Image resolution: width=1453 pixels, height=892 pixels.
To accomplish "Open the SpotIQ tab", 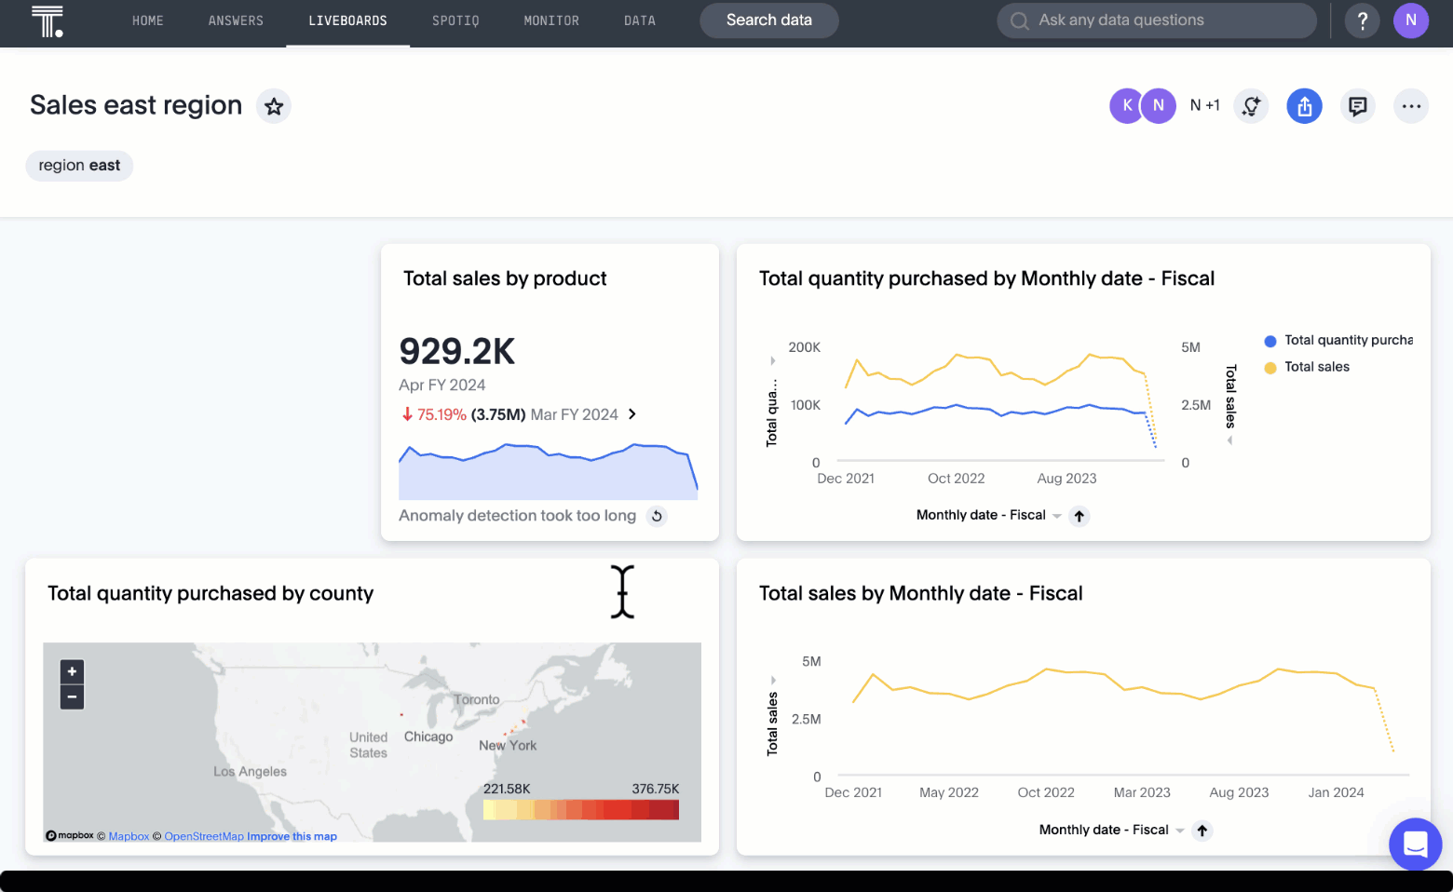I will pos(455,20).
